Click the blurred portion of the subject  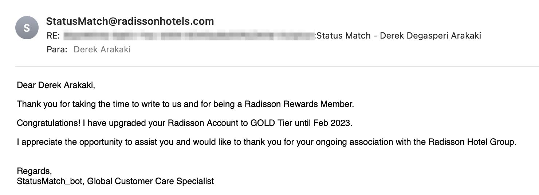click(x=189, y=36)
